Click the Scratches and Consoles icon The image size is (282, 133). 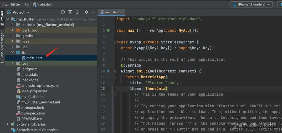(x=13, y=130)
